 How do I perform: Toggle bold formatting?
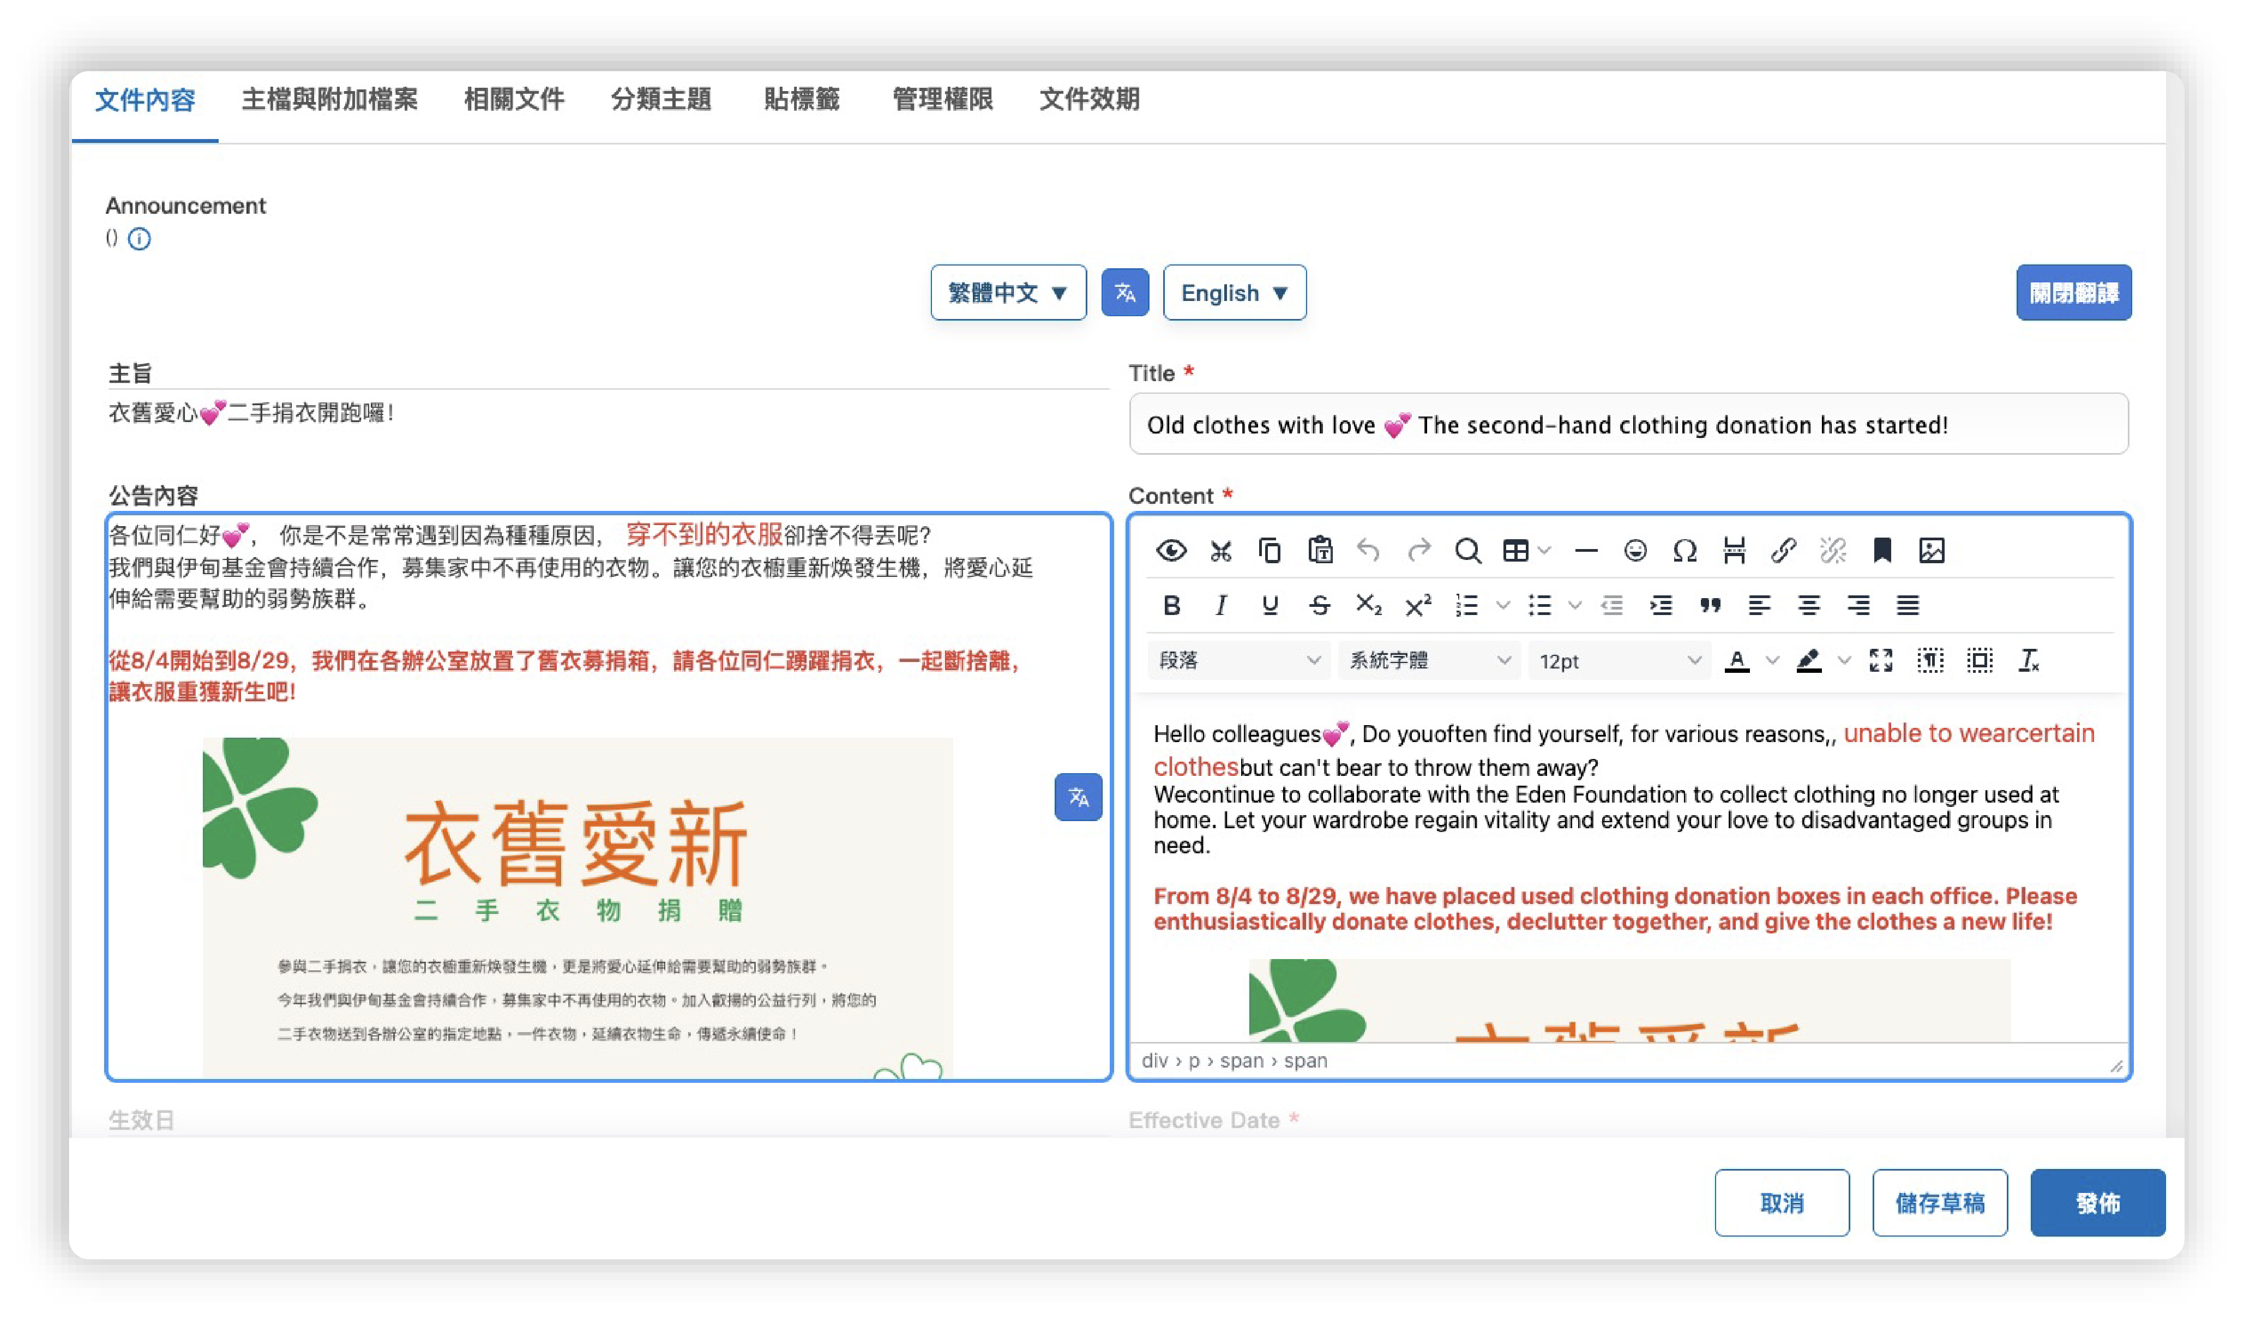(x=1171, y=606)
